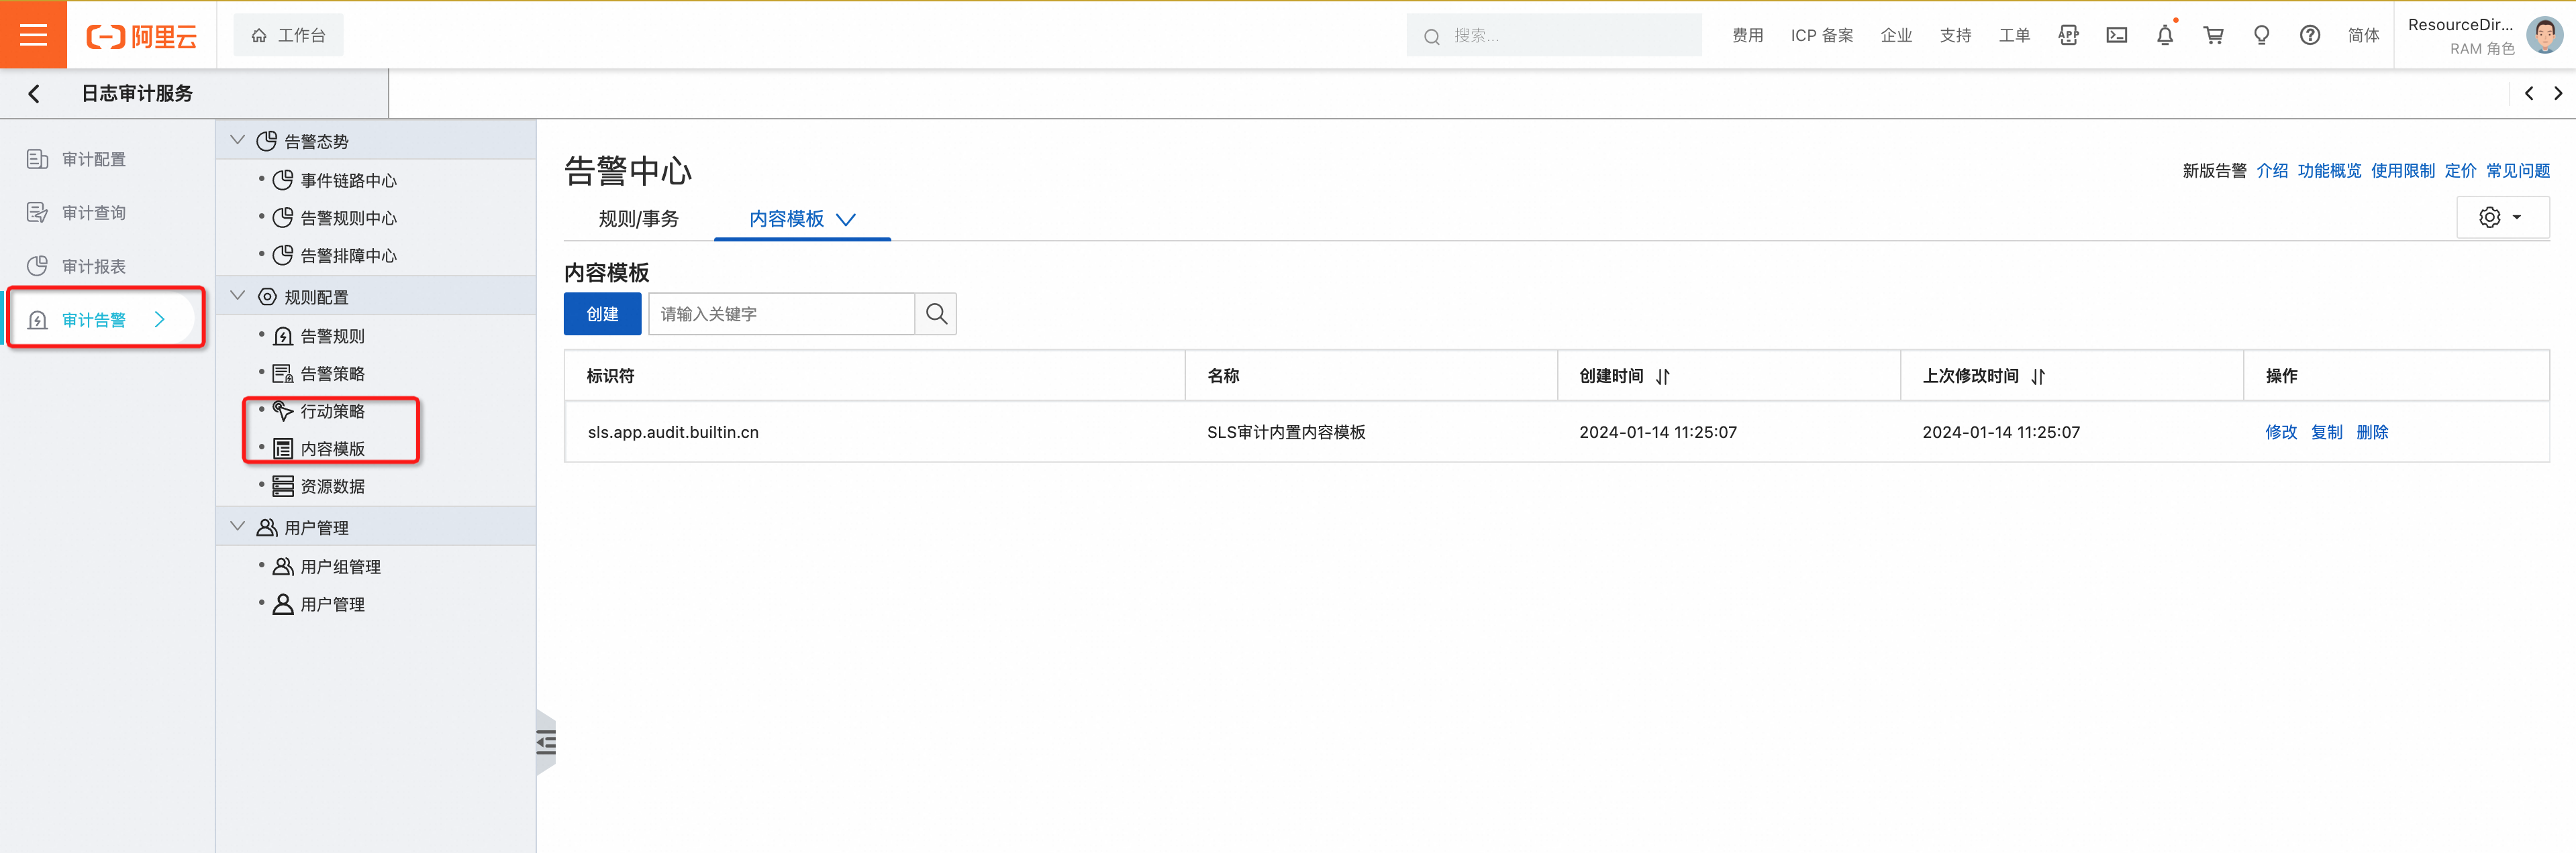Open 告警排障中心
This screenshot has width=2576, height=853.
pyautogui.click(x=348, y=255)
